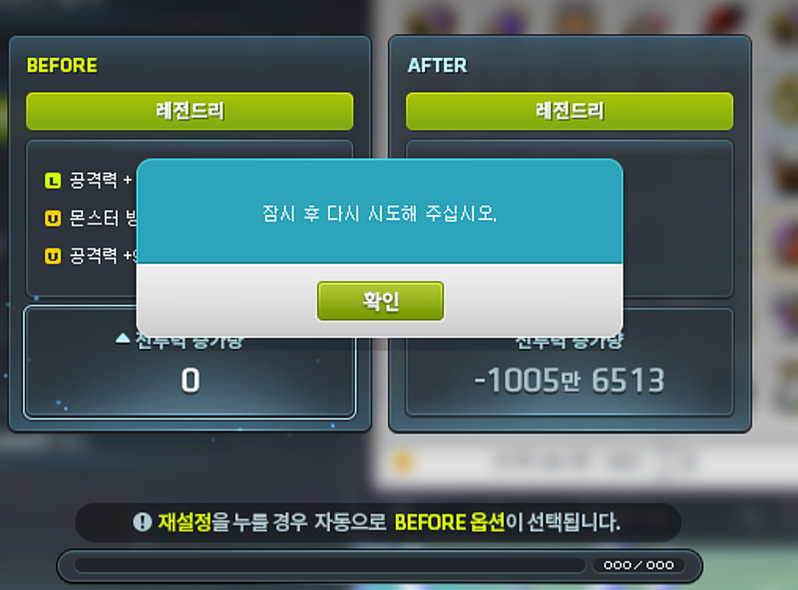Click the 공격력 option line with the L rank

[91, 180]
